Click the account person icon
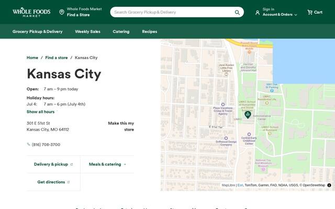This screenshot has width=335, height=209. [258, 13]
